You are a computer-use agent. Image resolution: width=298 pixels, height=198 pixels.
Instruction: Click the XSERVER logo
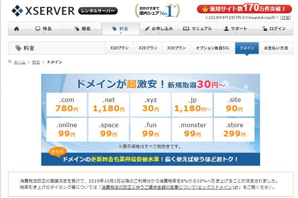(x=43, y=11)
